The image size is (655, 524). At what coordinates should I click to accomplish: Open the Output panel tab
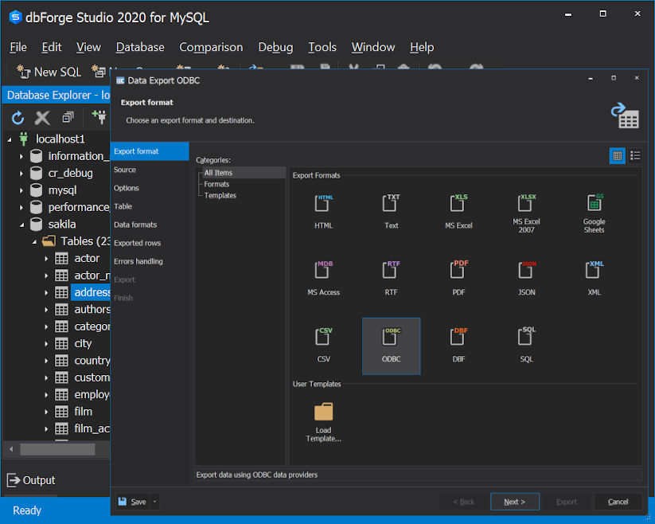point(31,480)
